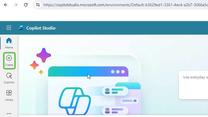The image size is (208, 117).
Task: Click the browser back arrow
Action: (x=6, y=5)
